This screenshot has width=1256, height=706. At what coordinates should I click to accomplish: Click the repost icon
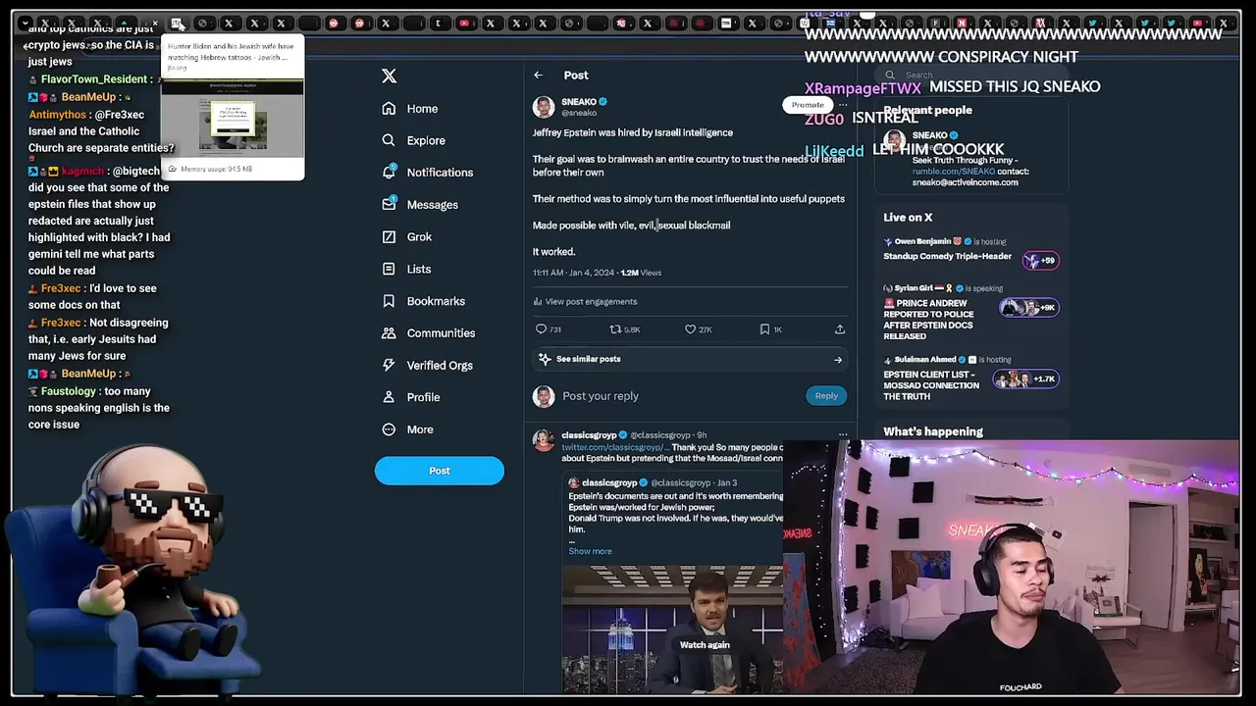(x=615, y=329)
